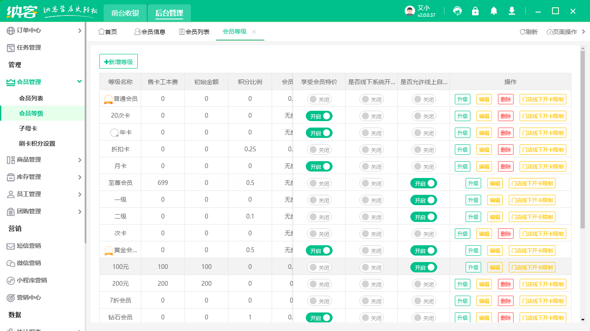Click the user avatar icon
The height and width of the screenshot is (331, 590).
[x=409, y=11]
